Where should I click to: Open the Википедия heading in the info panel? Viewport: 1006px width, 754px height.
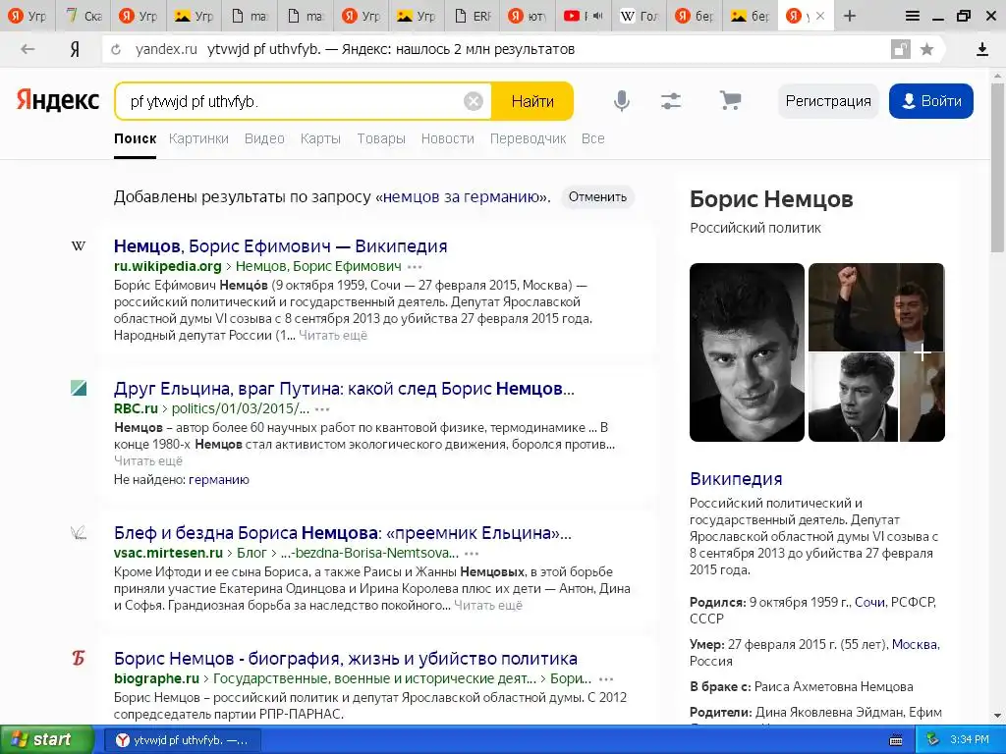[736, 479]
